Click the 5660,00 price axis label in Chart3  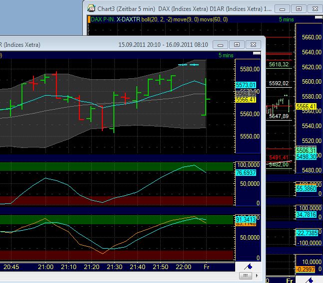pos(312,37)
